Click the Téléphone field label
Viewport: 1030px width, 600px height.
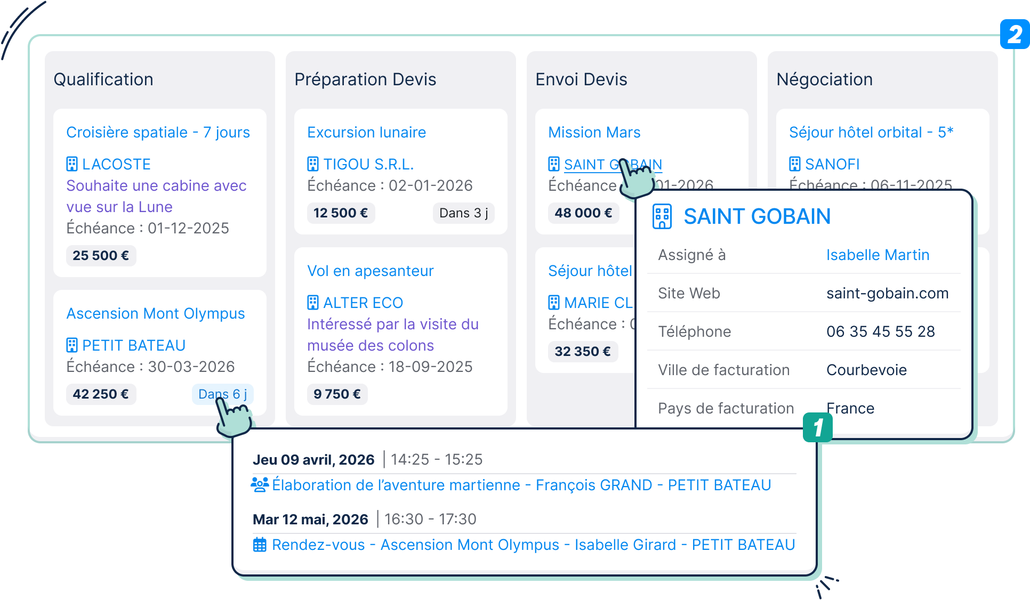pyautogui.click(x=694, y=331)
